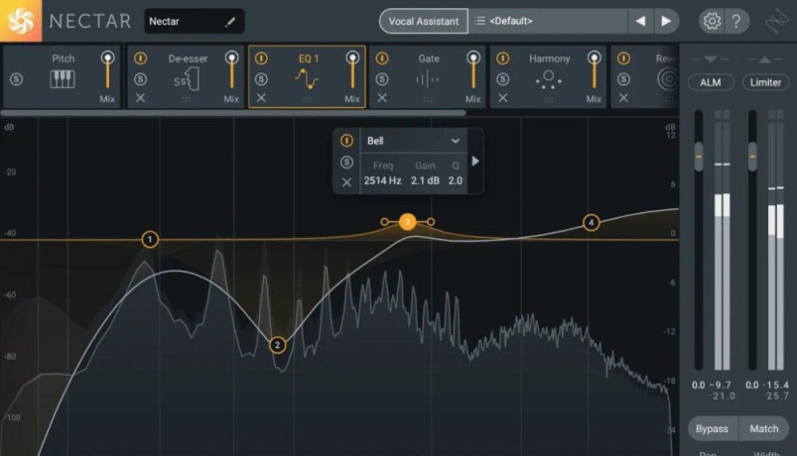
Task: Delete the Bell band with X
Action: (x=346, y=181)
